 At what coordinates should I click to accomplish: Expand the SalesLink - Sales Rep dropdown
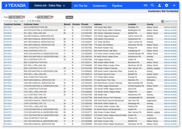click(x=50, y=5)
